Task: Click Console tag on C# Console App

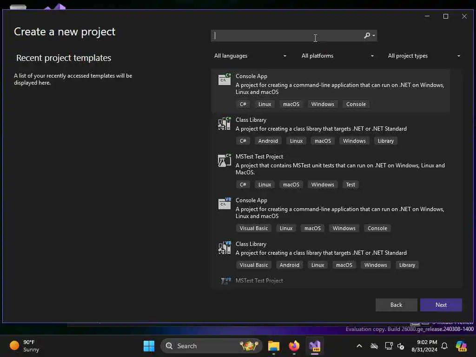Action: point(356,104)
